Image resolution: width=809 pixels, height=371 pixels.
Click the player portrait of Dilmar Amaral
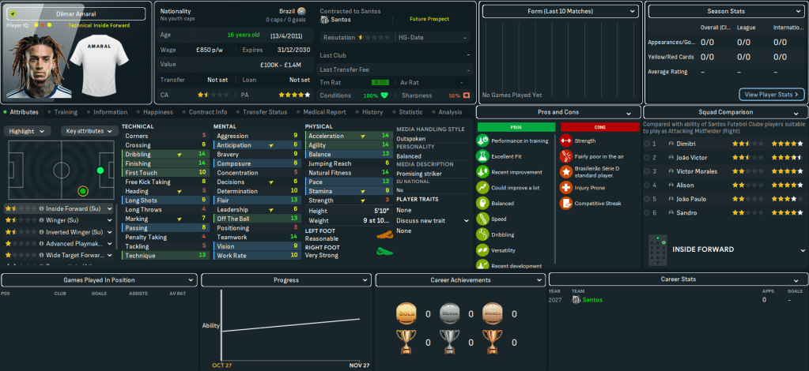(32, 62)
